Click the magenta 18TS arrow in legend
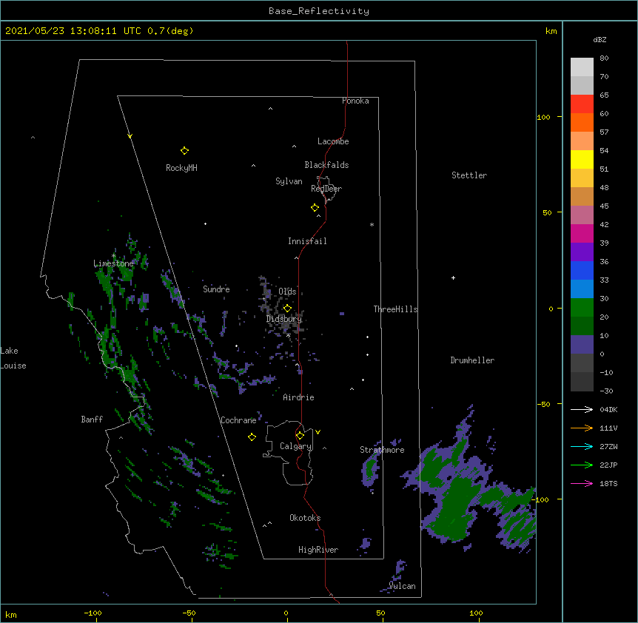Image resolution: width=638 pixels, height=623 pixels. 582,483
